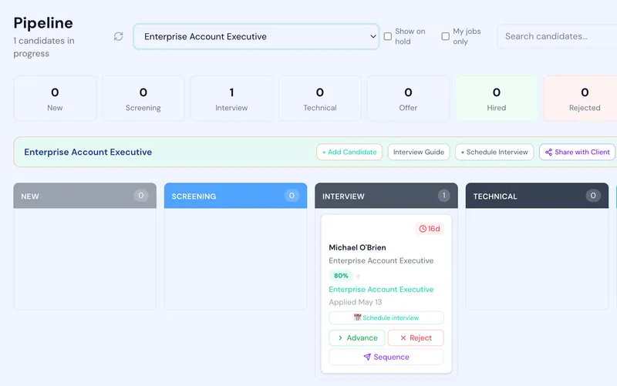The width and height of the screenshot is (617, 386).
Task: Click the Add Candidate button
Action: coord(349,152)
